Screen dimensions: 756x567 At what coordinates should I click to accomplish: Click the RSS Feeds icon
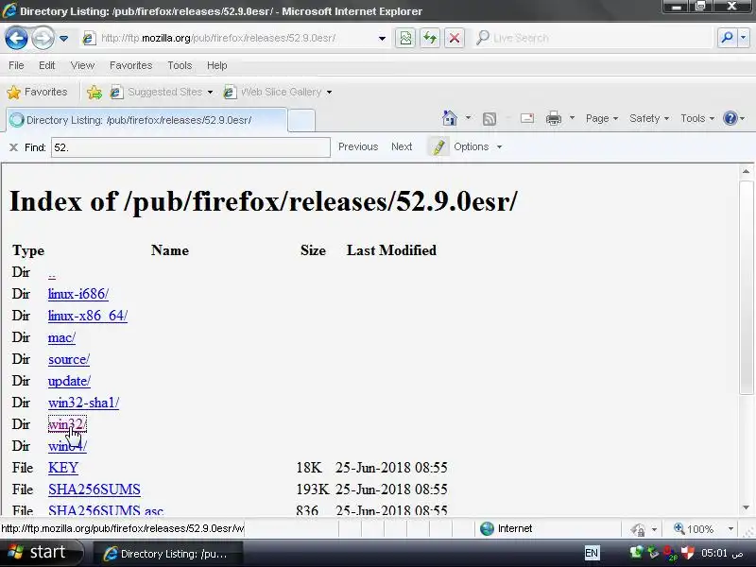(490, 118)
